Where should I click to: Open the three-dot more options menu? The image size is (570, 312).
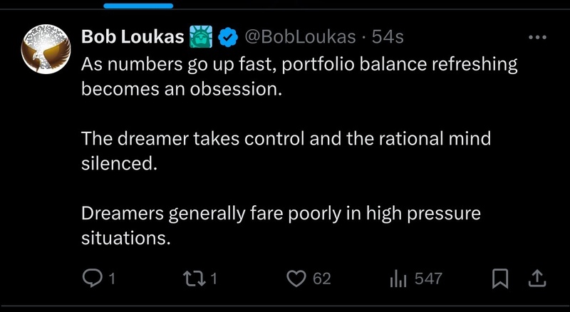click(x=535, y=36)
